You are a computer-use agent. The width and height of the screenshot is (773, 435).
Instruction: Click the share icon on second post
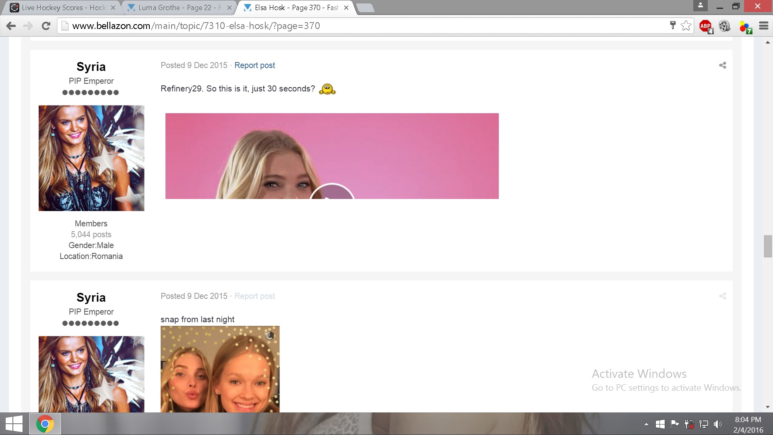[723, 296]
